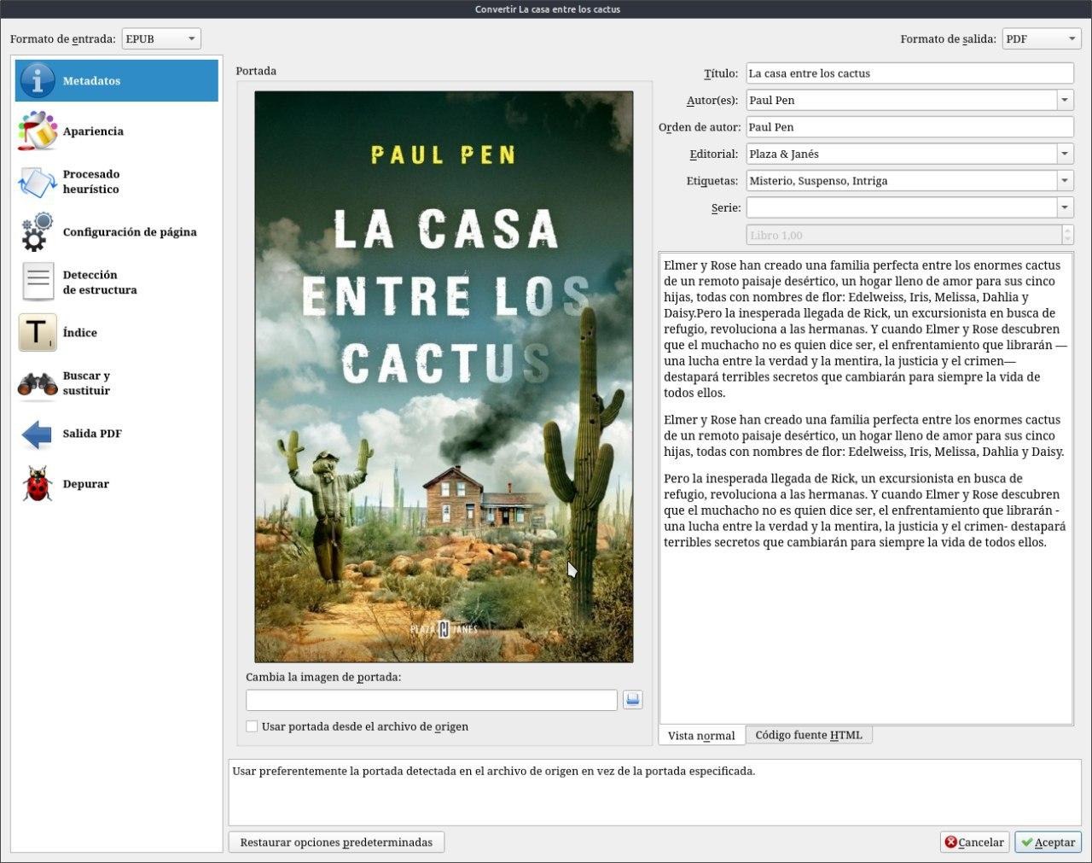Select the Procesado heurístico icon
This screenshot has height=863, width=1092.
coord(37,182)
